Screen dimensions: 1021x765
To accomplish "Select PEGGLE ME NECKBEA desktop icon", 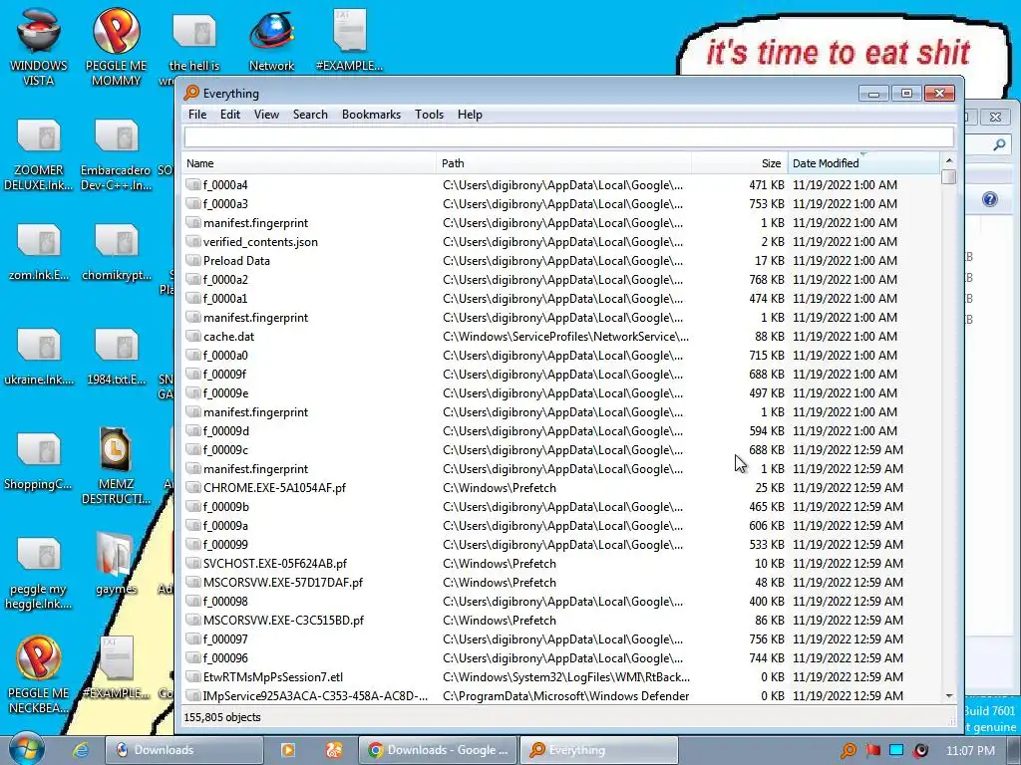I will pyautogui.click(x=39, y=674).
